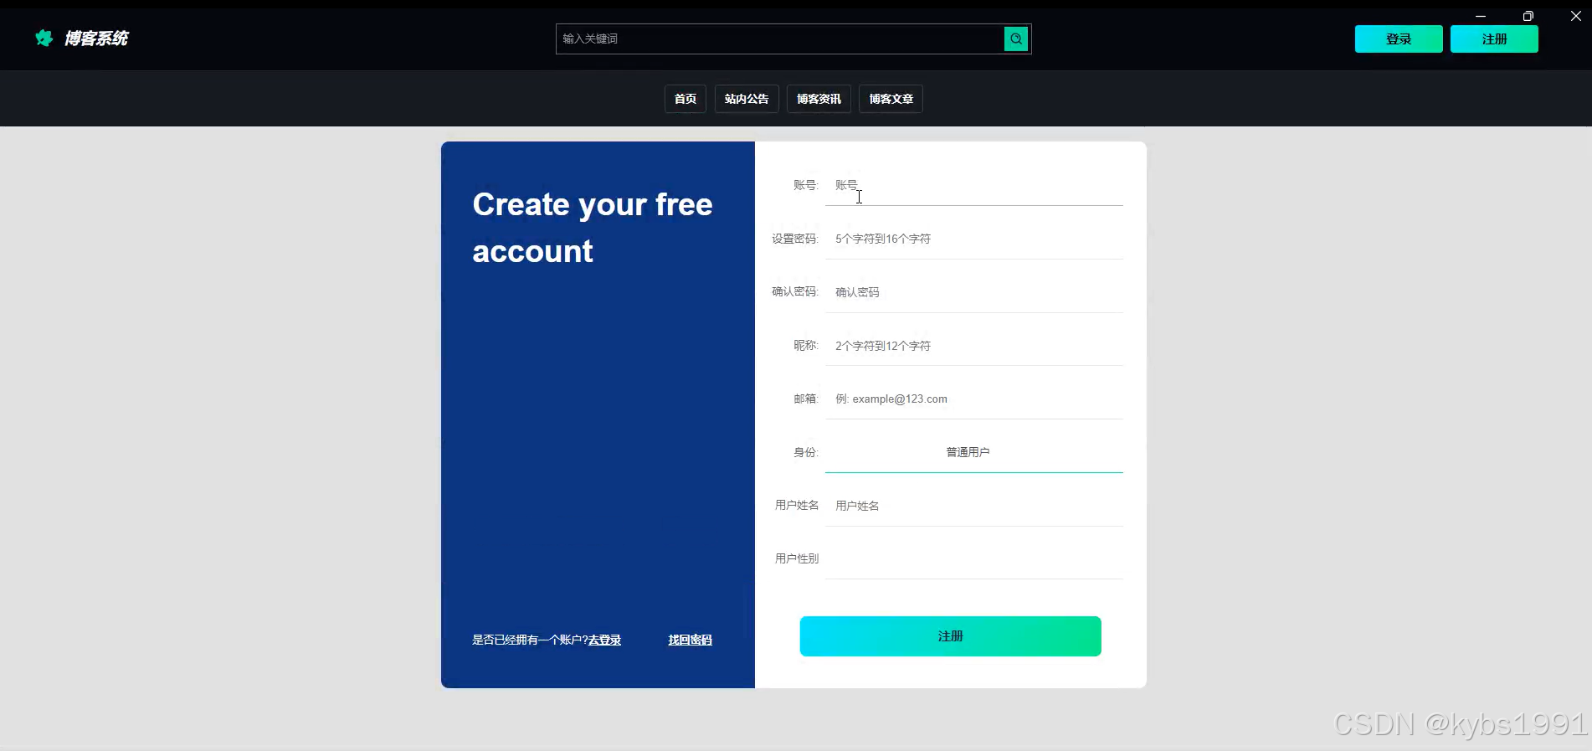Click the green blog system logo icon
The height and width of the screenshot is (751, 1592).
[44, 38]
